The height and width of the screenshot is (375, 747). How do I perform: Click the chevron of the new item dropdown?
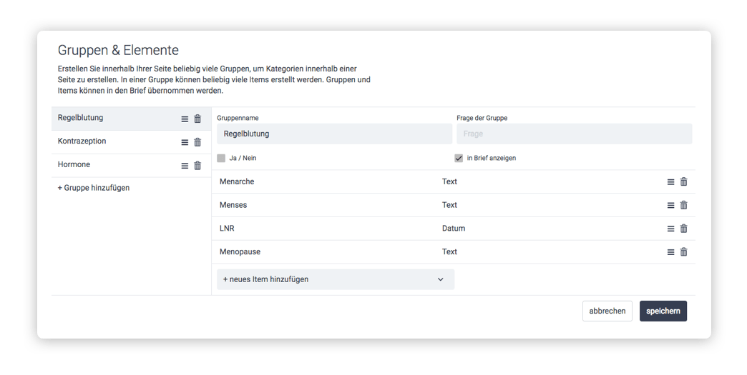click(x=441, y=279)
